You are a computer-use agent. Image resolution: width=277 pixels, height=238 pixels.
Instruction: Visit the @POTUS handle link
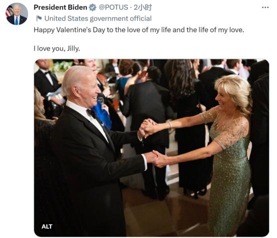(x=113, y=7)
